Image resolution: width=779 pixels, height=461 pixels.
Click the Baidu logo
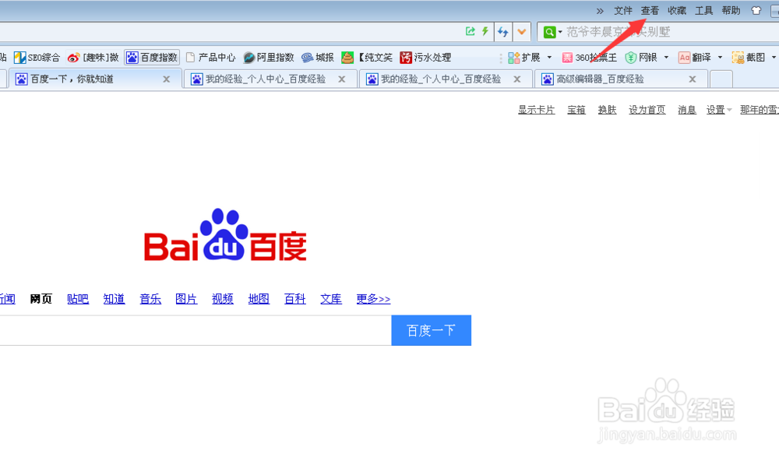pos(225,234)
